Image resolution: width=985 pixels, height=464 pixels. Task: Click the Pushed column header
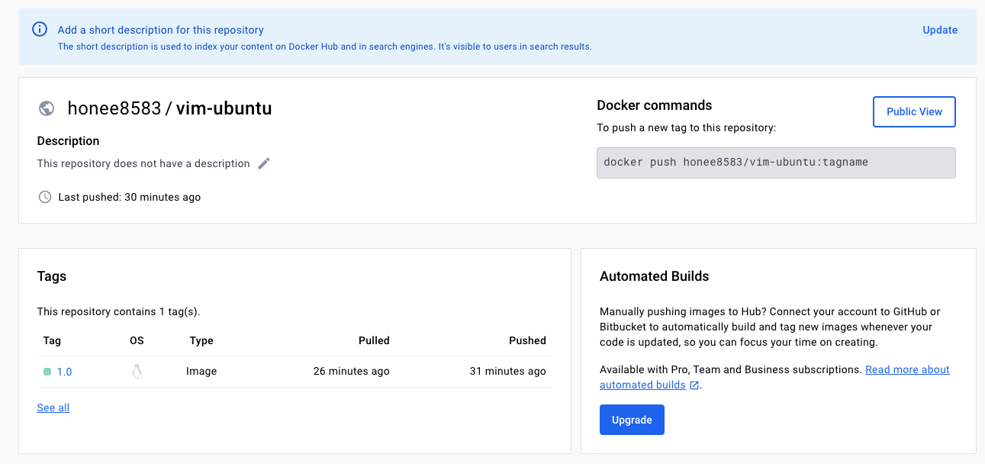[527, 340]
